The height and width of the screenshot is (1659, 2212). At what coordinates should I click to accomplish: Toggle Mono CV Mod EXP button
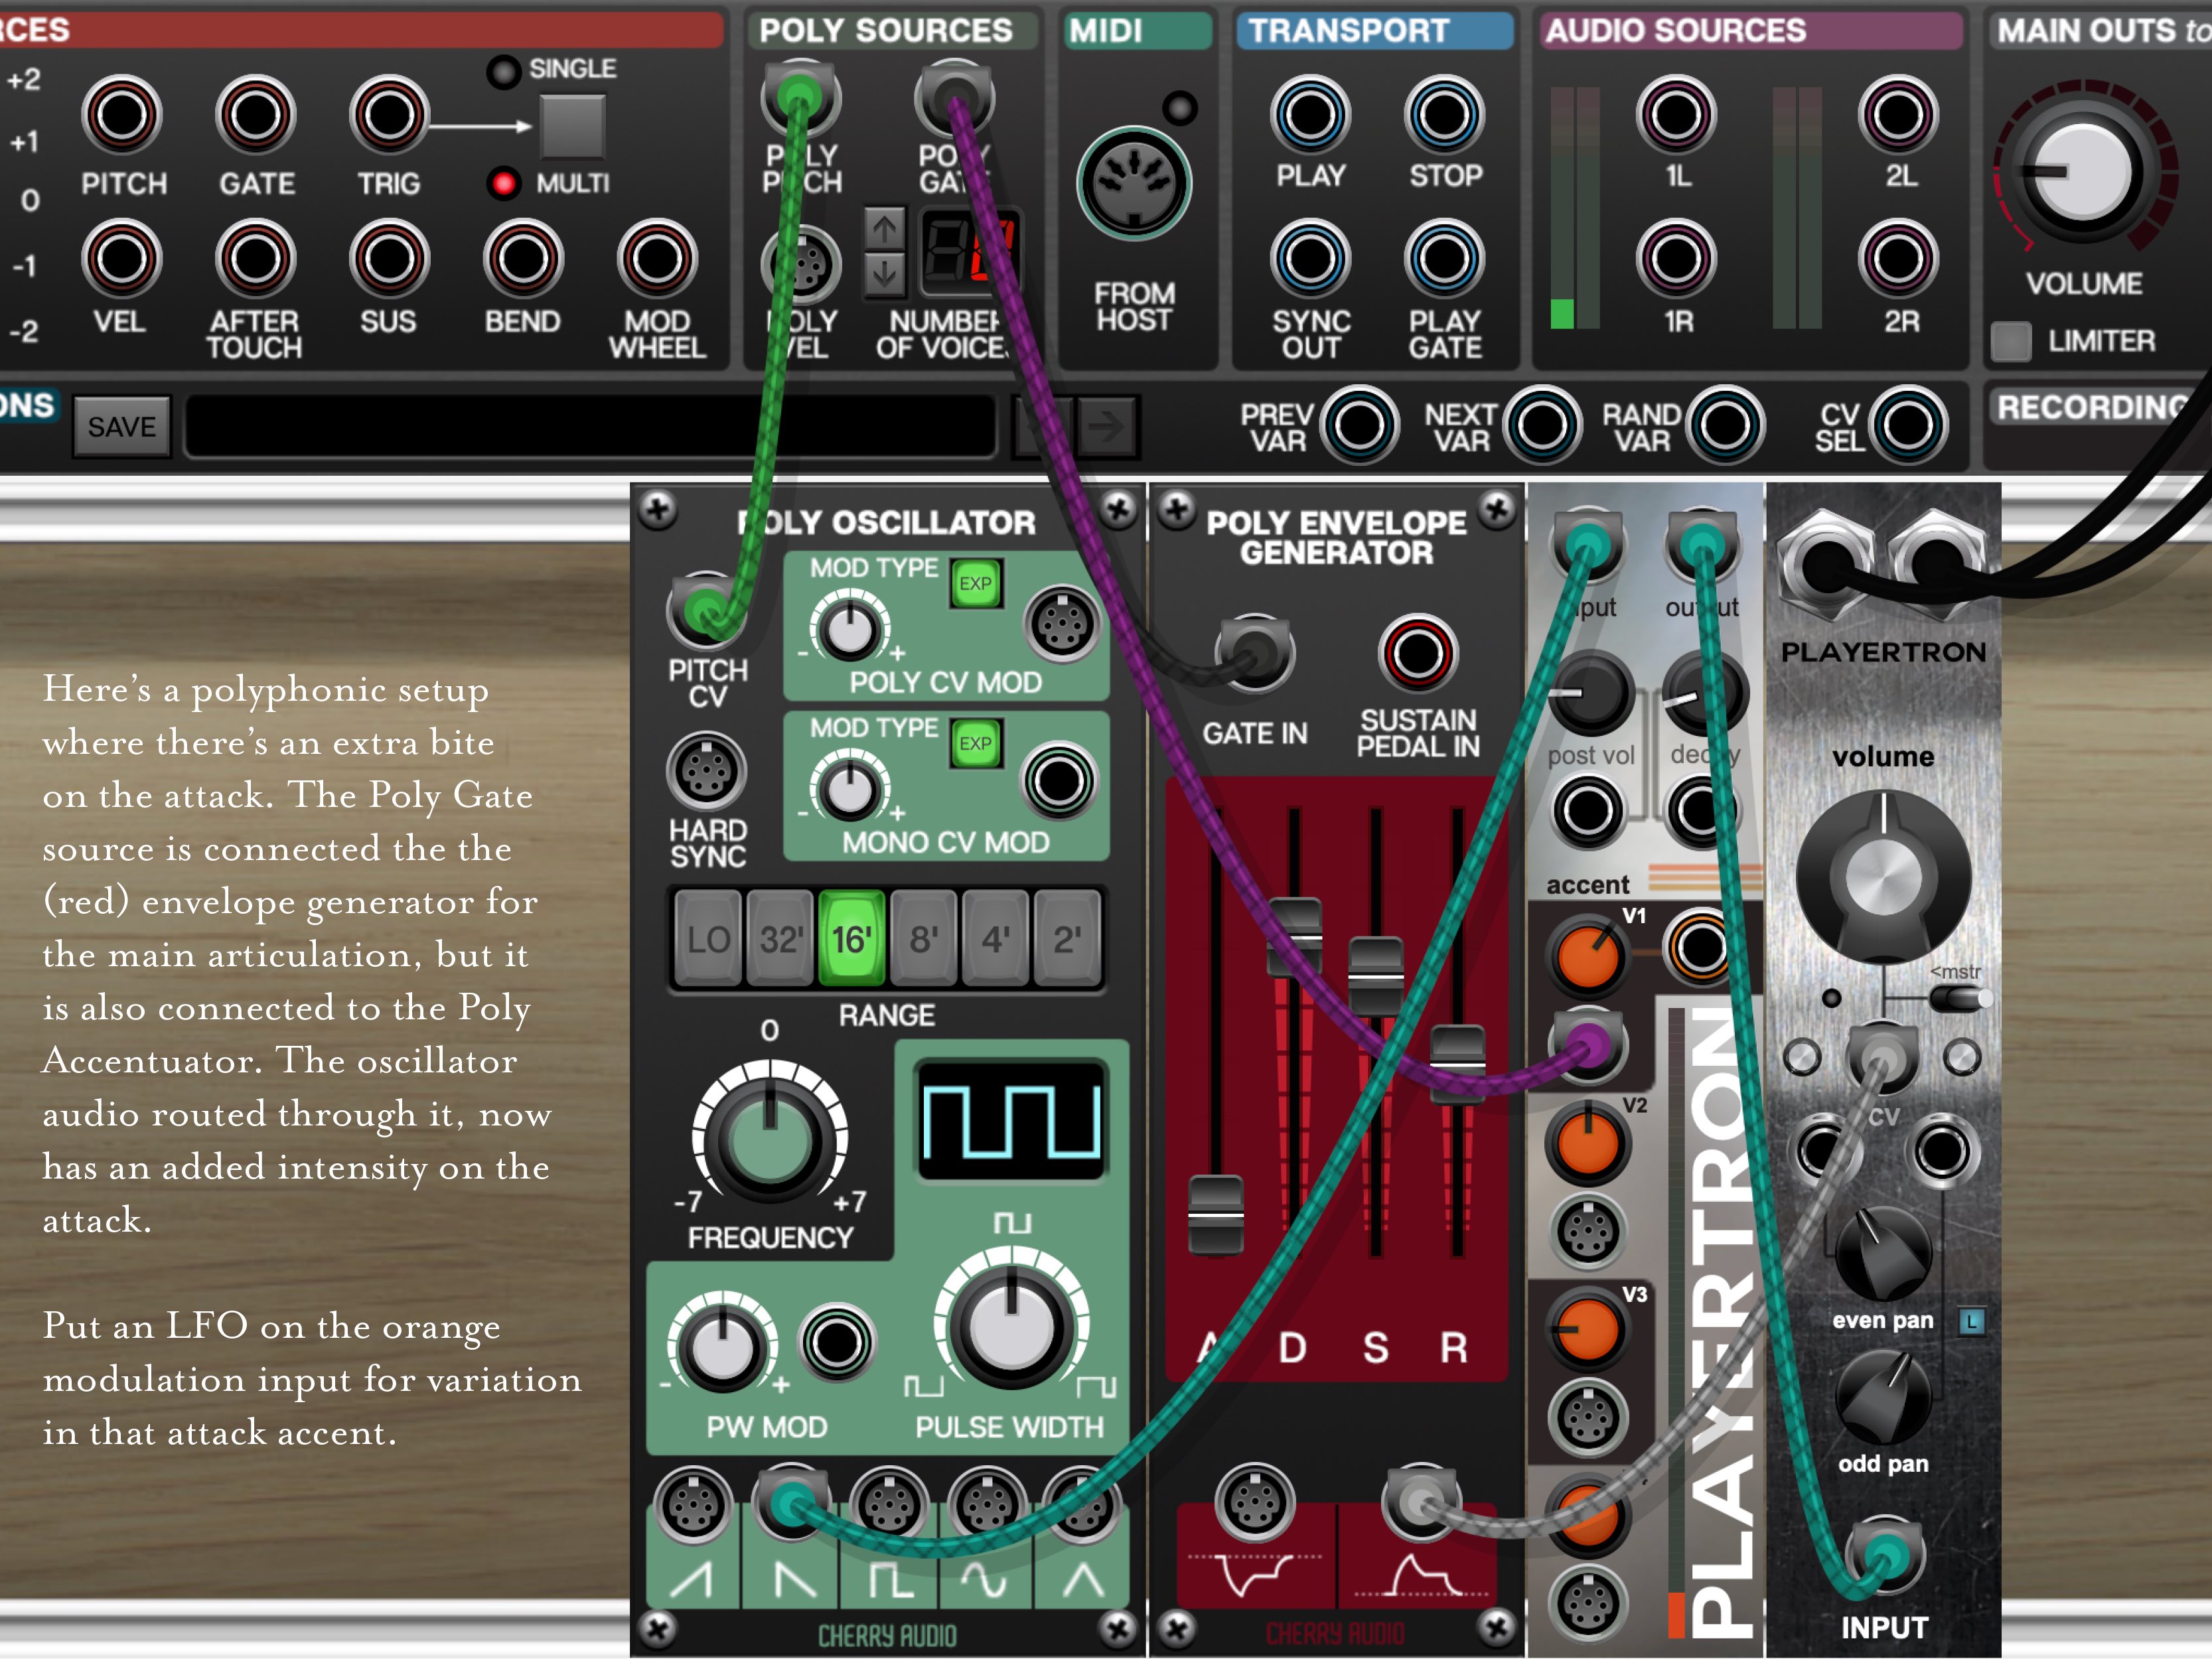click(975, 743)
